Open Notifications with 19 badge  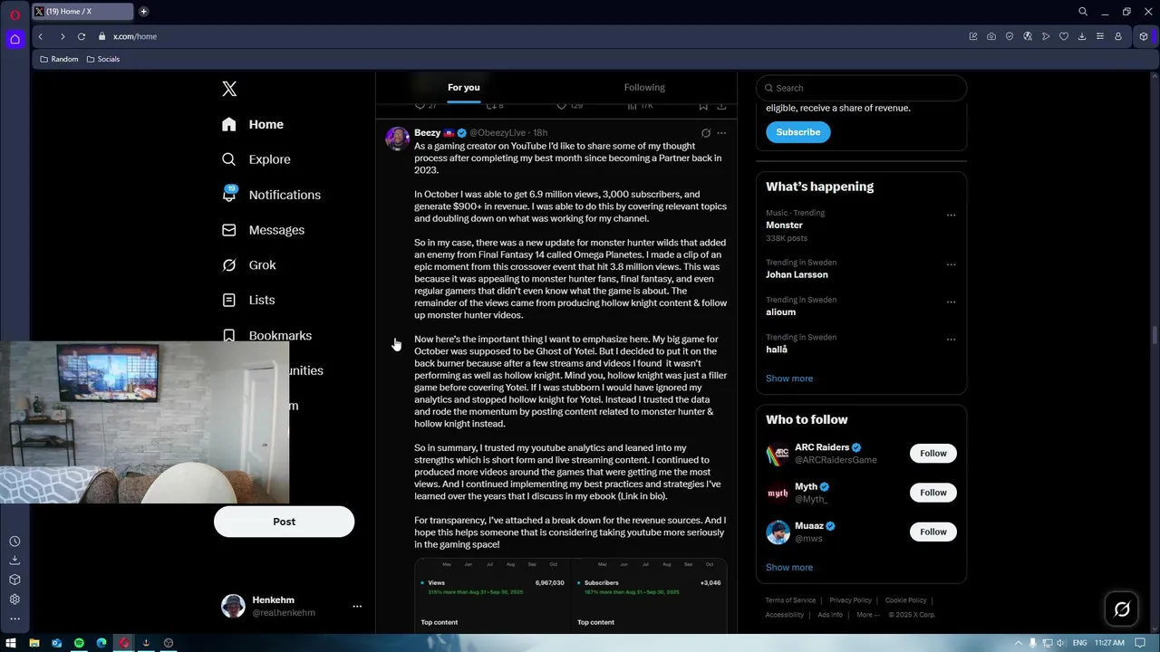(271, 195)
